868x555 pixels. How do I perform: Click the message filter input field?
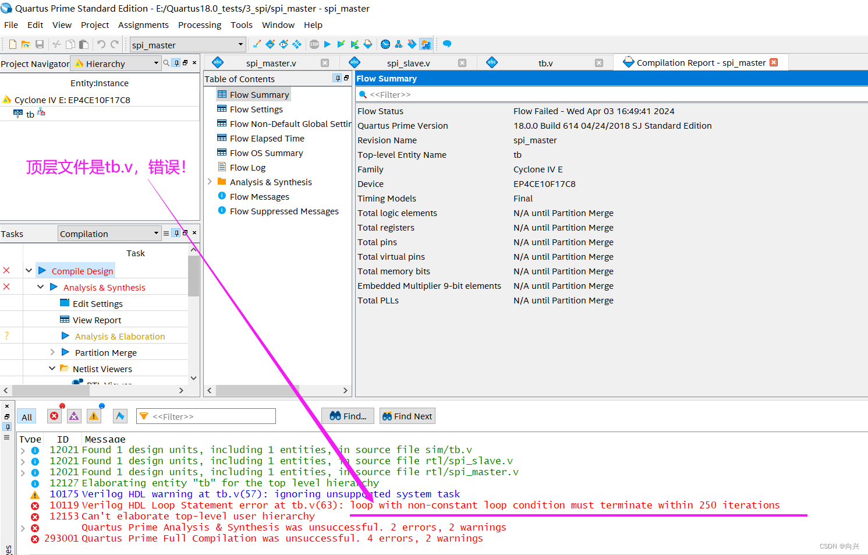tap(206, 416)
